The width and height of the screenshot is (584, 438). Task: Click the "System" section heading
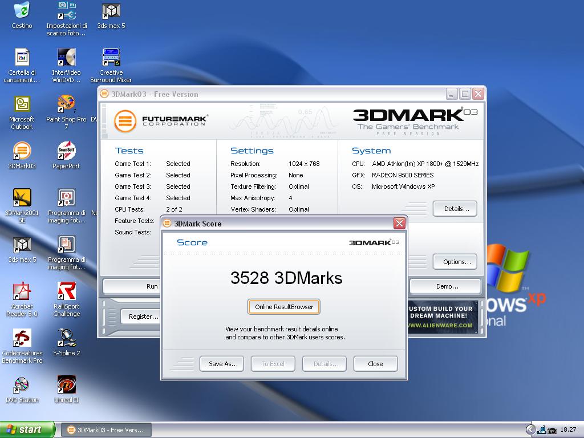coord(371,151)
